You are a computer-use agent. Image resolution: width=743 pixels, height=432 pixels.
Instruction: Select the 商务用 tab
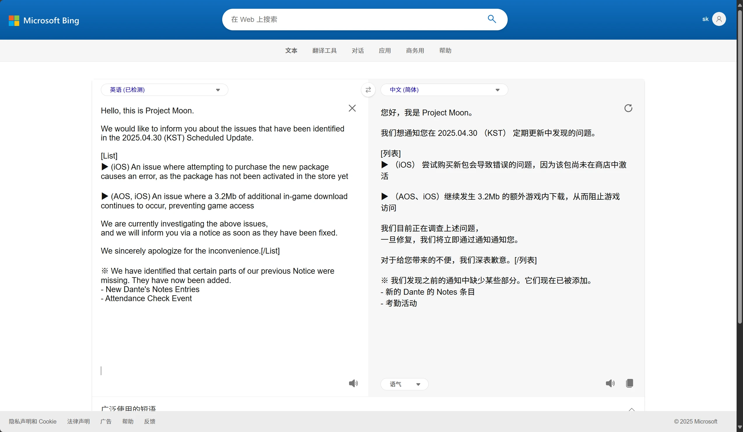tap(415, 50)
